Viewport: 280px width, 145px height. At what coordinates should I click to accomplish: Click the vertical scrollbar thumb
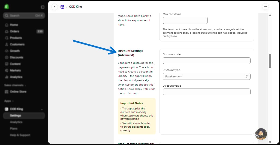[x=270, y=61]
